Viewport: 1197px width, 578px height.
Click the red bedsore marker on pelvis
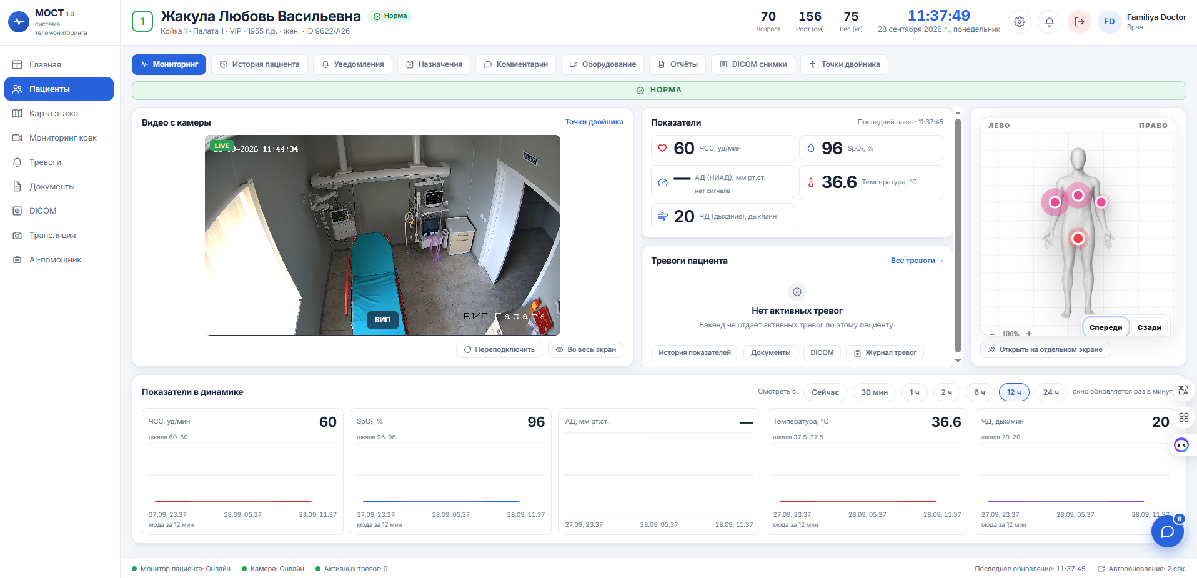(x=1078, y=238)
